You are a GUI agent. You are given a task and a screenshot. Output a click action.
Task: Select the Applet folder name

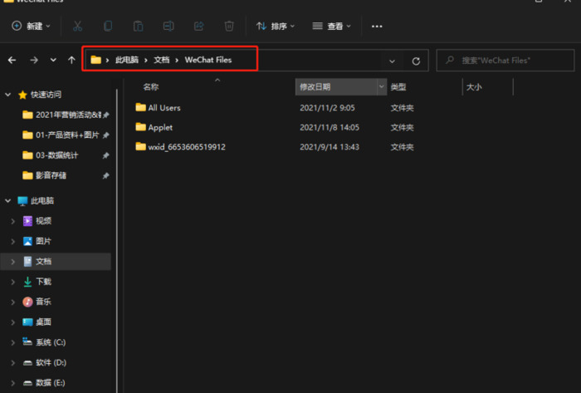click(160, 128)
